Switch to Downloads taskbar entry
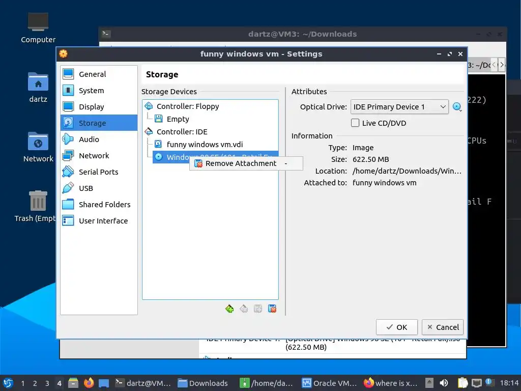 pos(202,383)
